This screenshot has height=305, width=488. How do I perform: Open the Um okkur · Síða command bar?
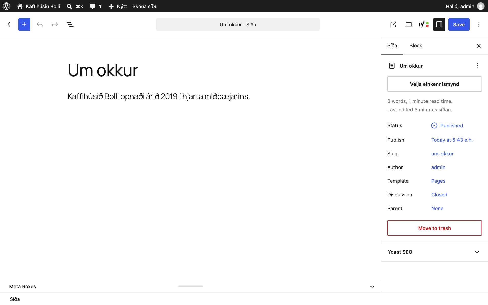(238, 24)
